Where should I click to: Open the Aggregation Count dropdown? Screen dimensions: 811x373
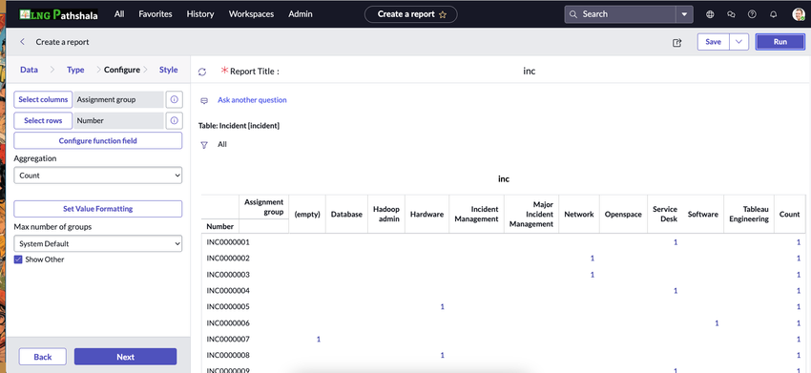point(97,176)
